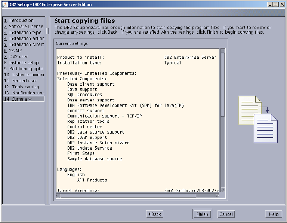Click the horizontal scroll-left arrow
The width and height of the screenshot is (287, 223).
point(58,196)
